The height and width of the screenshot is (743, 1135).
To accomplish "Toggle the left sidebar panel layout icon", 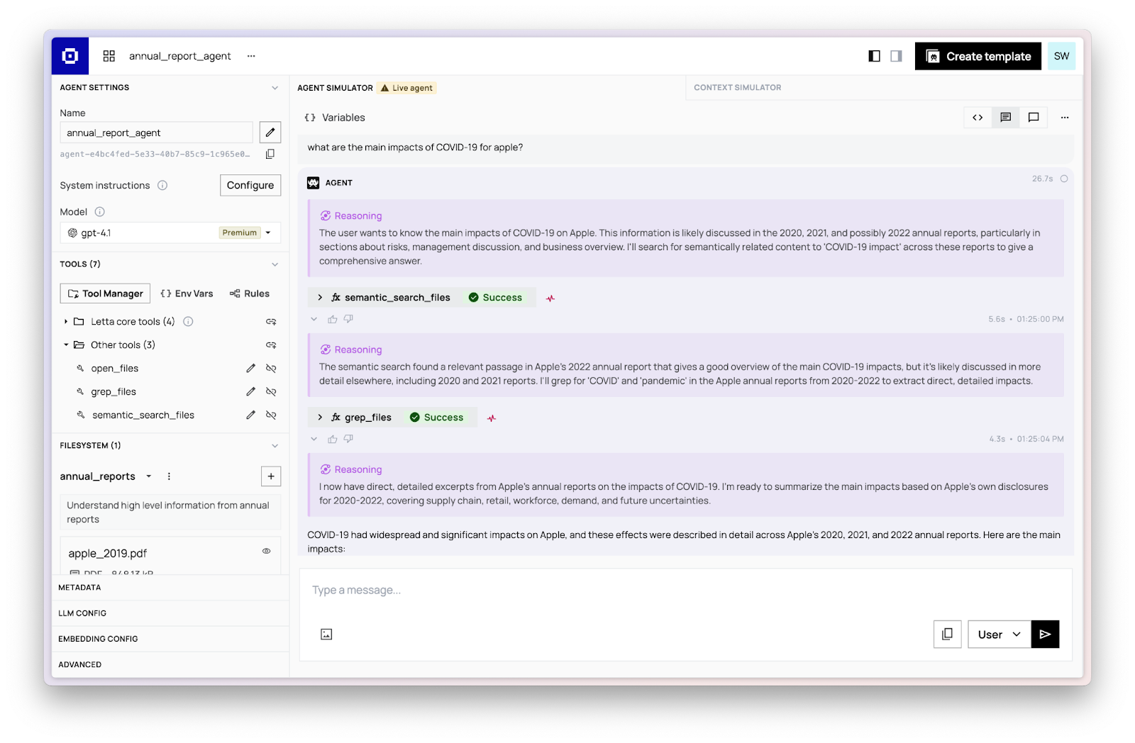I will (874, 56).
